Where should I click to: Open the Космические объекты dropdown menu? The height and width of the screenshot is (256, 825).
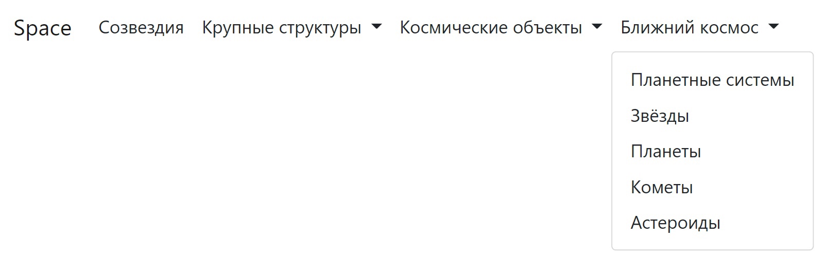point(501,27)
